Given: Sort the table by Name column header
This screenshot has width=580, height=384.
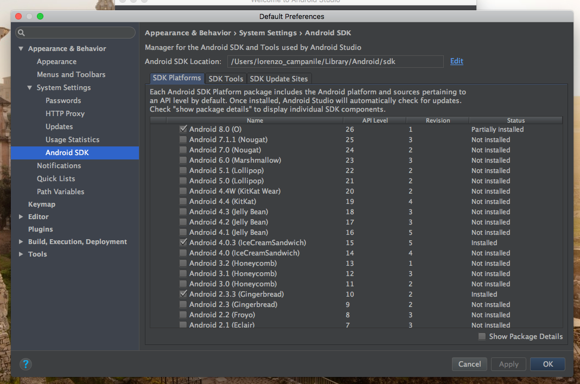Looking at the screenshot, I should 255,120.
